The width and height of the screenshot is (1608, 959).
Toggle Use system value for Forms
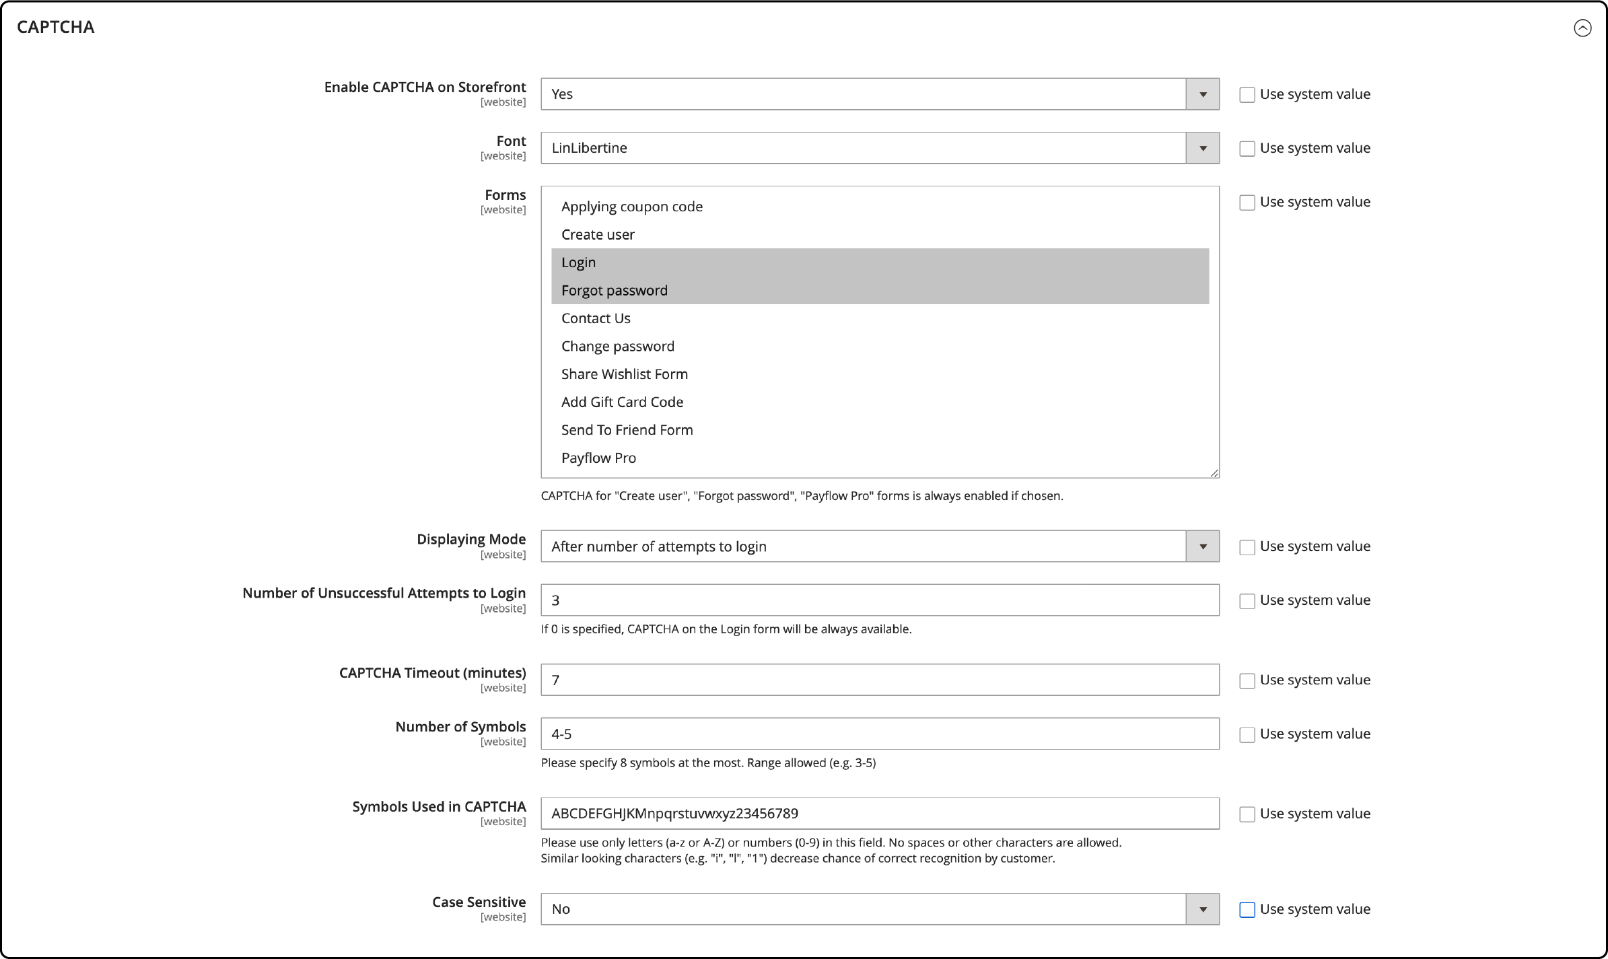(1245, 202)
